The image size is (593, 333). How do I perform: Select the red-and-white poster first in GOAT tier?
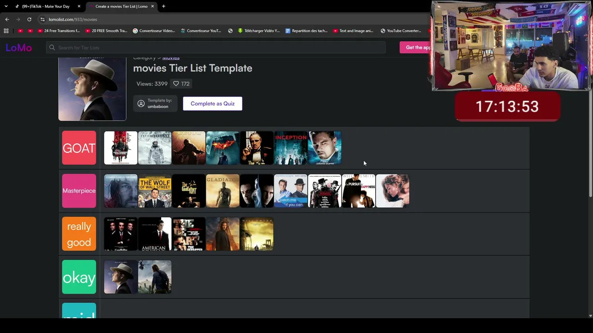(121, 148)
